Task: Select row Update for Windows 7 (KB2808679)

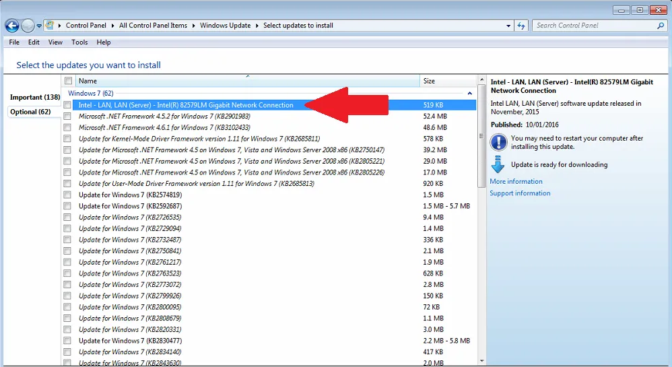Action: click(x=274, y=318)
